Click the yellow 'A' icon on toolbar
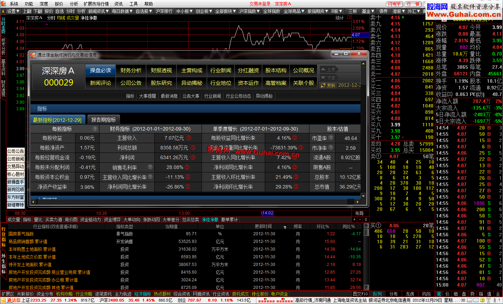 (3, 11)
